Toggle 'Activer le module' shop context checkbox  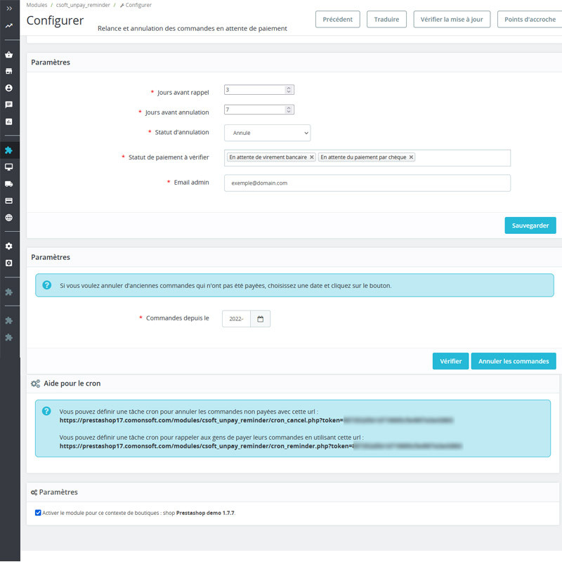pos(38,513)
